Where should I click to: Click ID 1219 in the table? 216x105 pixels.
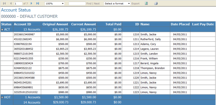click(136, 73)
